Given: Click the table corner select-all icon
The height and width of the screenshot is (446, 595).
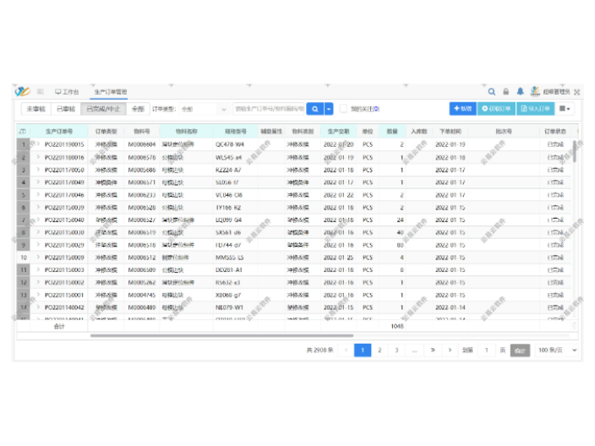Looking at the screenshot, I should 23,131.
